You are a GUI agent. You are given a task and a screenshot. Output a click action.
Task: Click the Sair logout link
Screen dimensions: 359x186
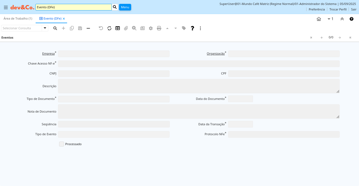pyautogui.click(x=354, y=9)
